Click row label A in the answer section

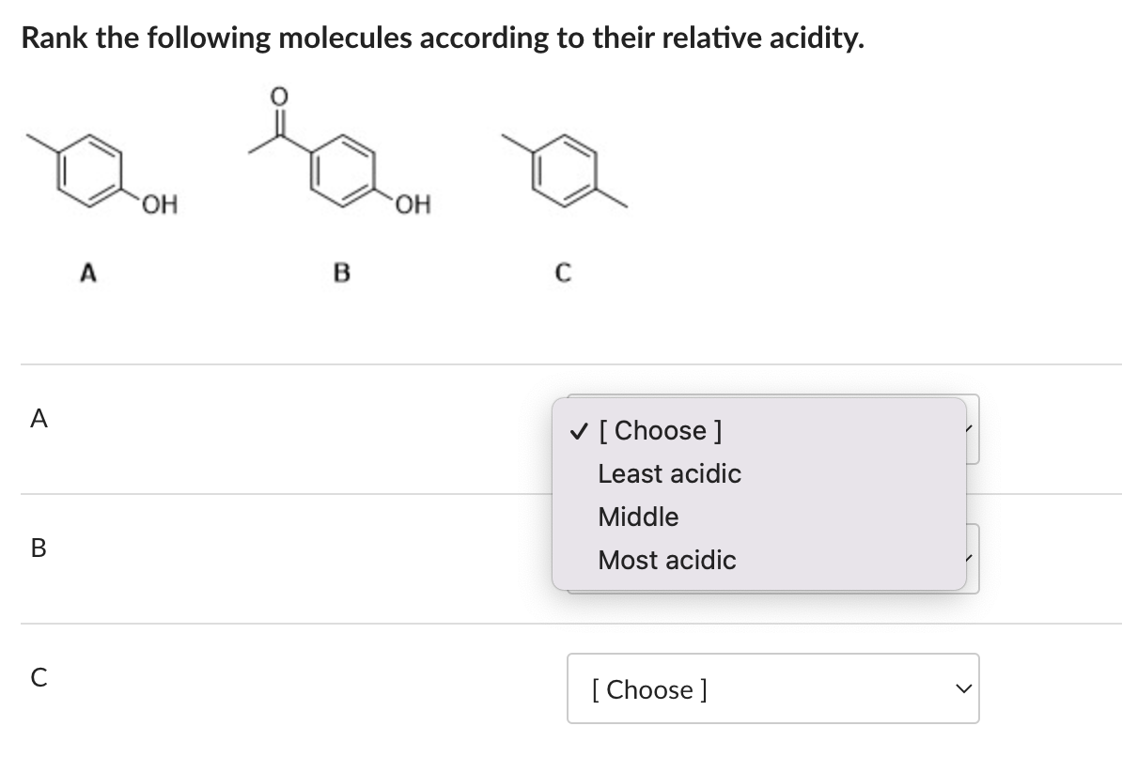pos(37,420)
